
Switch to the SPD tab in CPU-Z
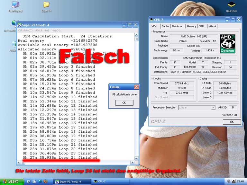pos(201,26)
